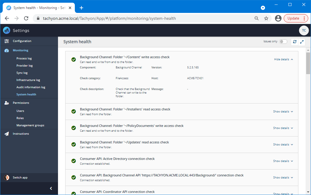Show details for '~/PolicyDocuments' write access check
This screenshot has height=195, width=311.
[283, 128]
